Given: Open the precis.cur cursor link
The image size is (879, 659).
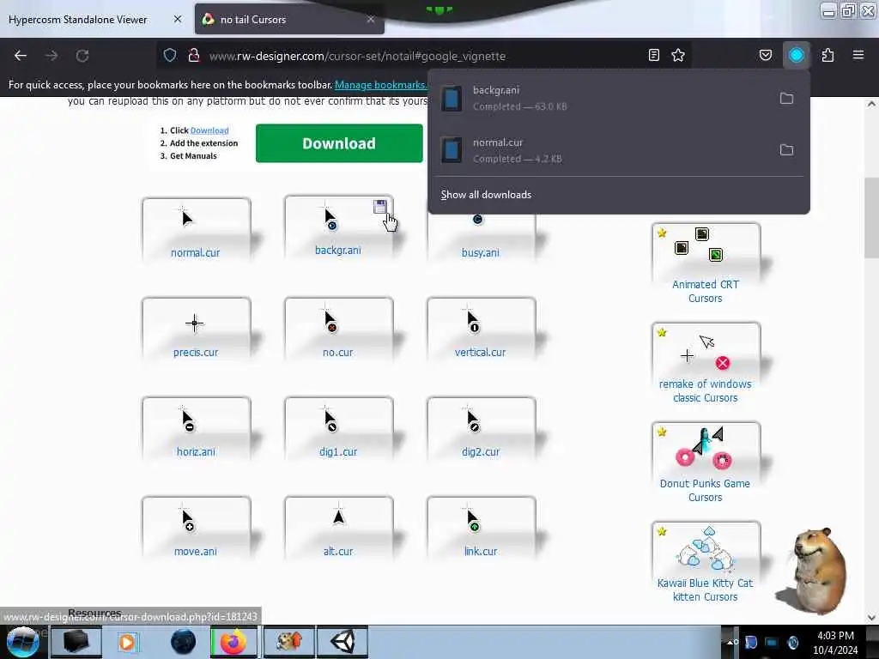Looking at the screenshot, I should coord(196,353).
